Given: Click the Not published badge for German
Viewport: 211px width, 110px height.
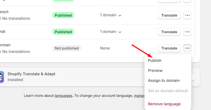Looking at the screenshot, I should (x=67, y=48).
